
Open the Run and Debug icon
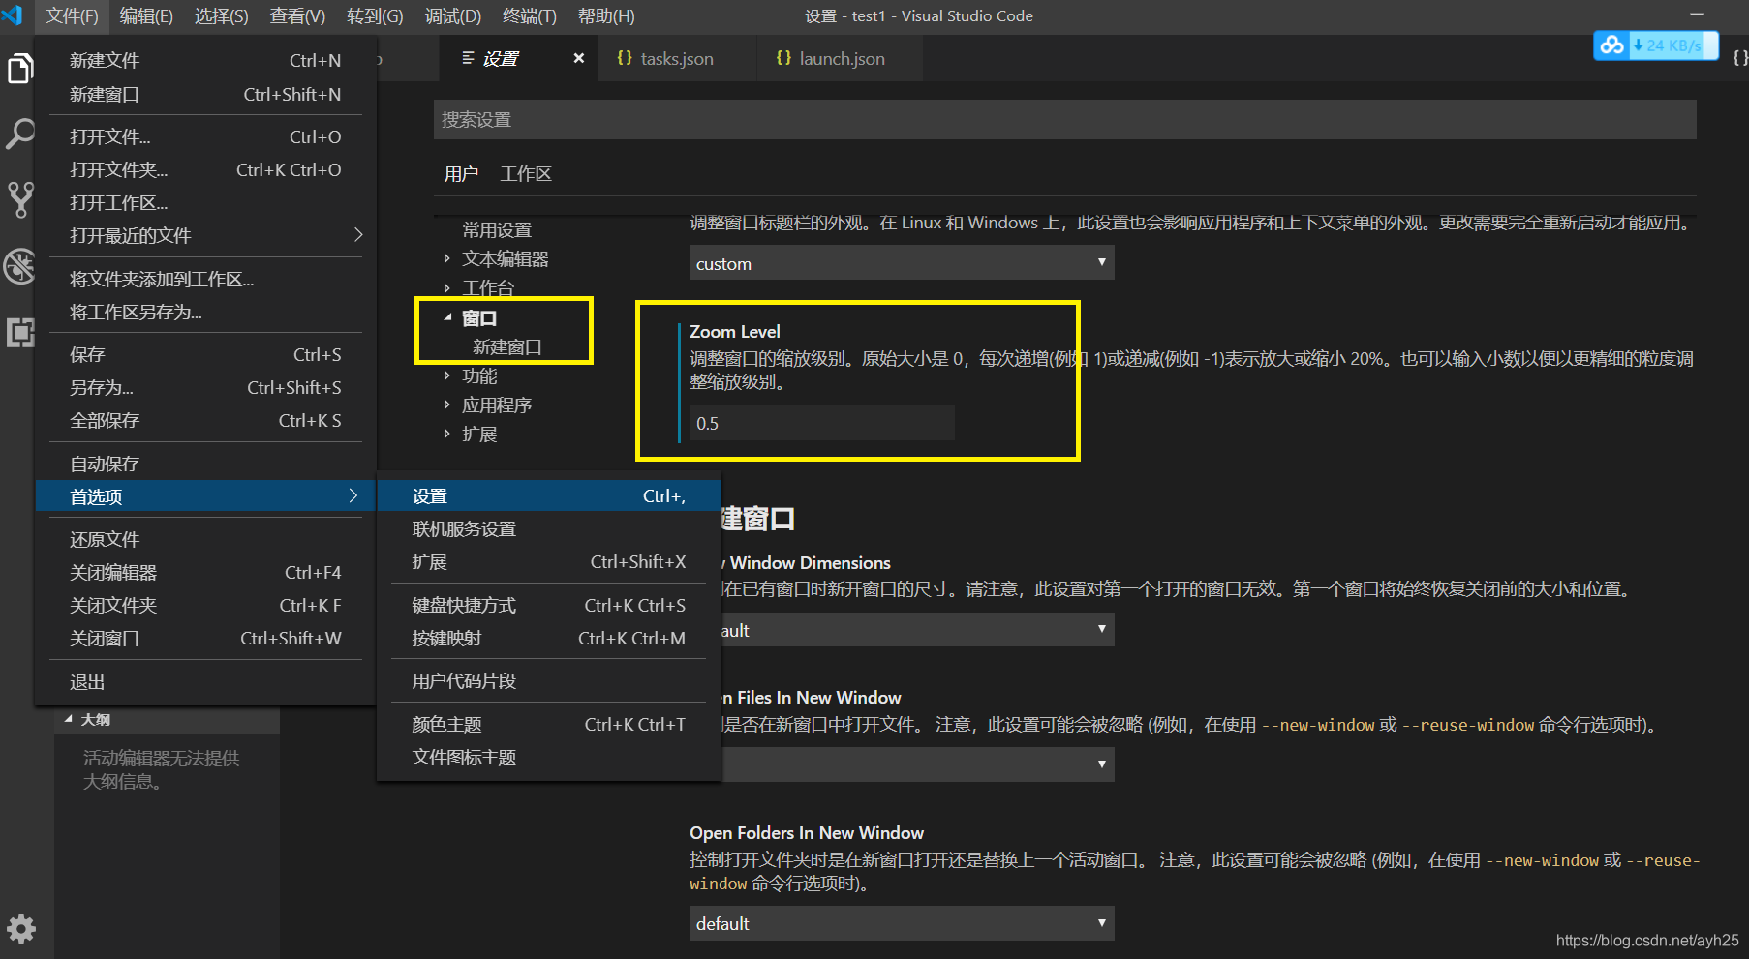(x=20, y=267)
